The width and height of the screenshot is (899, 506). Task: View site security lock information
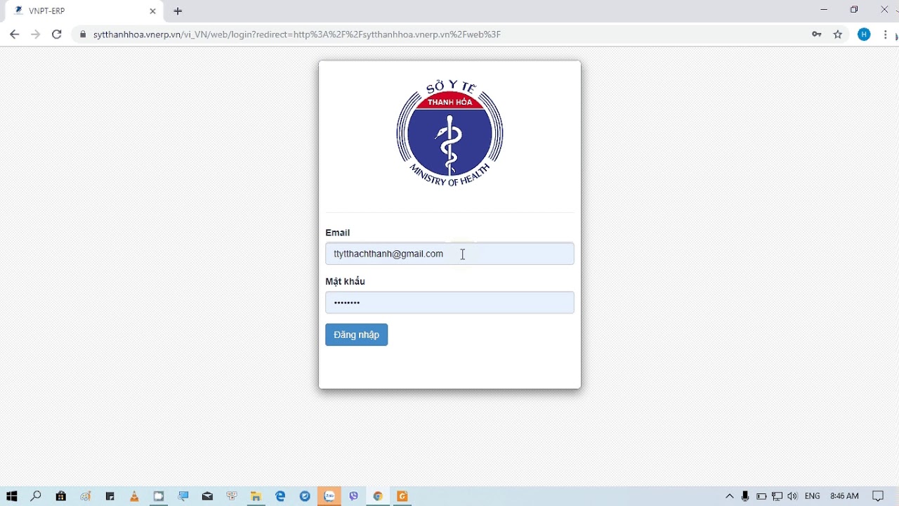pyautogui.click(x=83, y=34)
